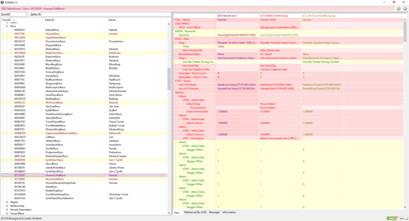Image resolution: width=409 pixels, height=221 pixels.
Task: Click the Flattr this button
Action: [x=397, y=218]
